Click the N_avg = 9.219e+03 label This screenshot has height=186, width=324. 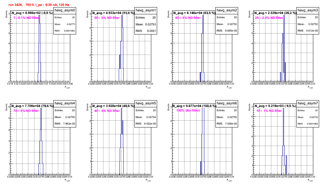275,106
